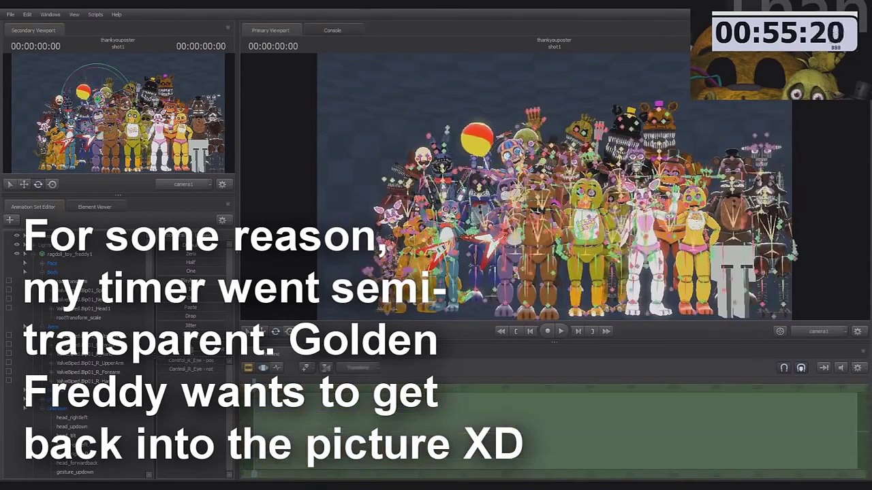
Task: Select the gesture_updown control
Action: (75, 472)
